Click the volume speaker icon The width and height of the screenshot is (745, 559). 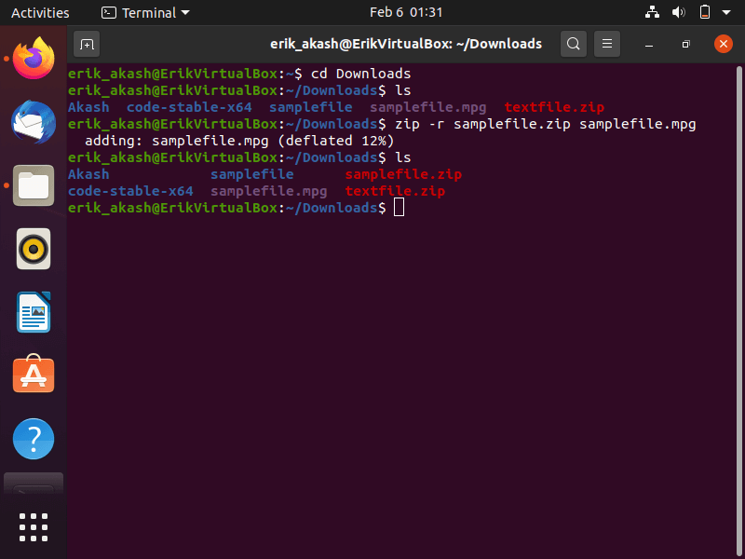pyautogui.click(x=678, y=12)
